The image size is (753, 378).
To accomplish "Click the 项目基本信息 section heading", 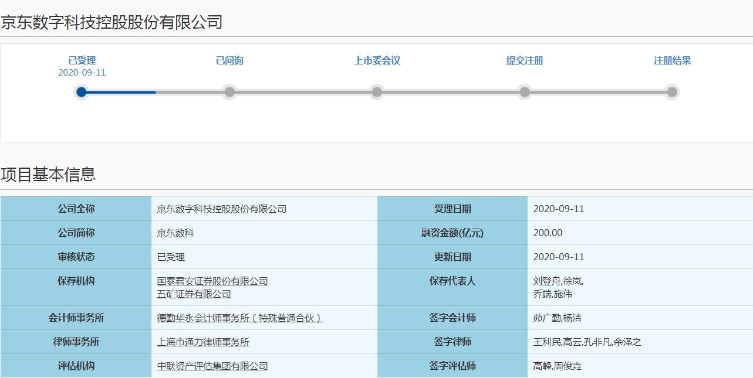I will coord(48,174).
